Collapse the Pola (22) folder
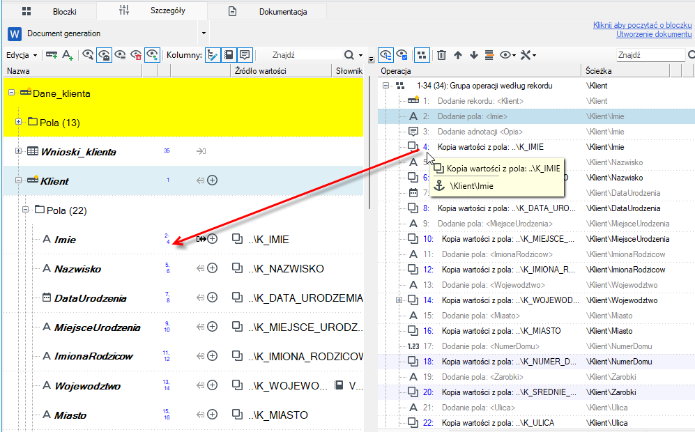This screenshot has height=432, width=695. [x=25, y=210]
